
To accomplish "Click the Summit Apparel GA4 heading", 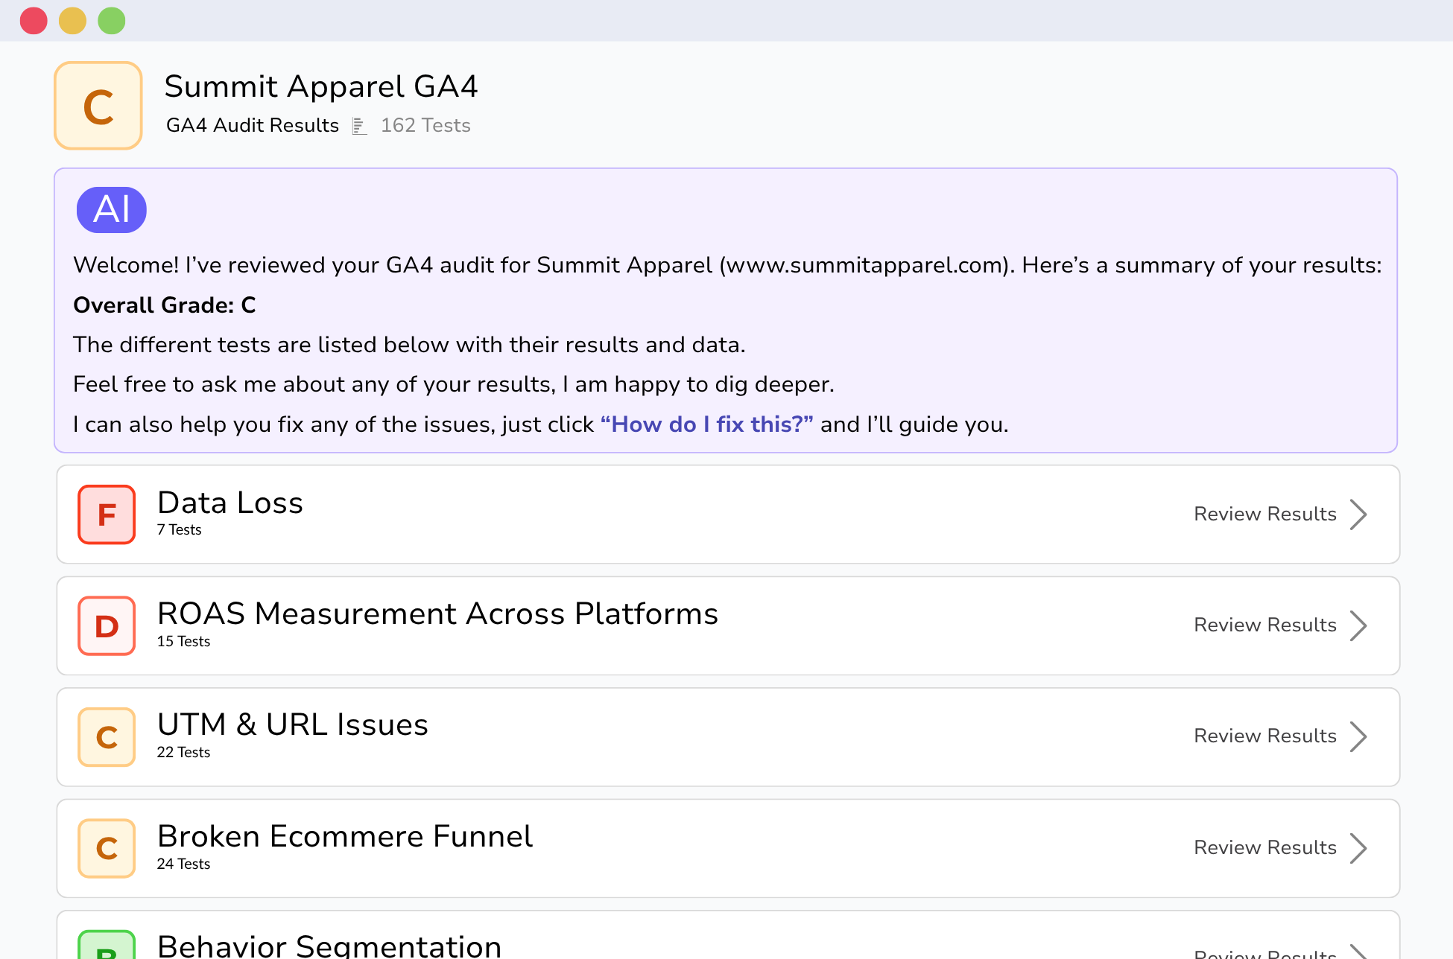I will coord(321,86).
